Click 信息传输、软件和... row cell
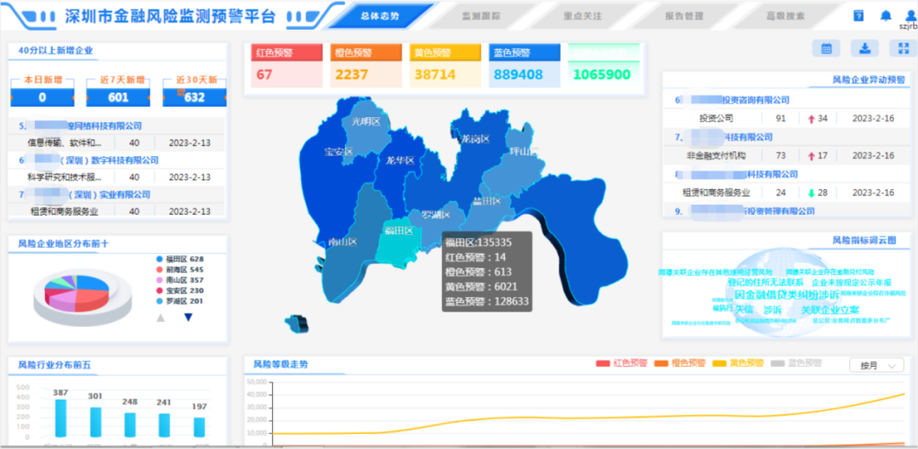This screenshot has height=449, width=918. point(65,143)
